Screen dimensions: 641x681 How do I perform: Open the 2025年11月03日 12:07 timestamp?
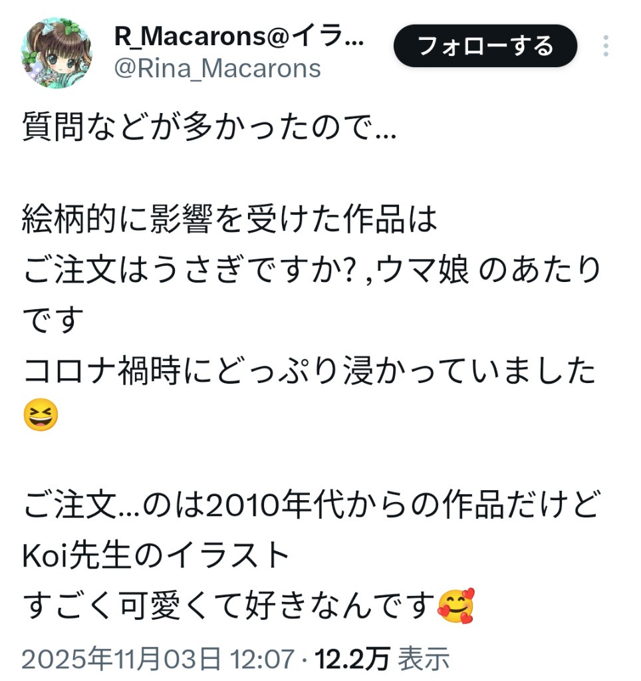tap(158, 659)
